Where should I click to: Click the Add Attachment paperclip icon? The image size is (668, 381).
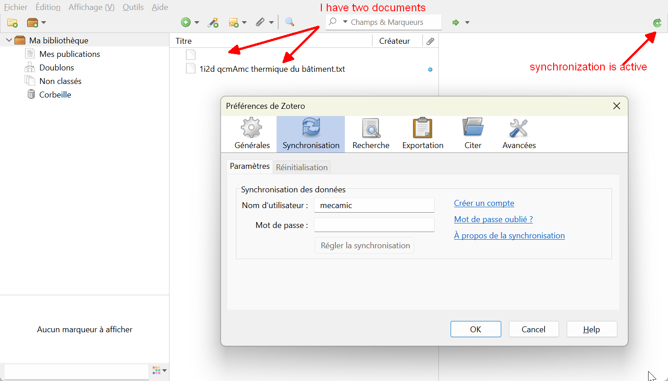pyautogui.click(x=260, y=22)
